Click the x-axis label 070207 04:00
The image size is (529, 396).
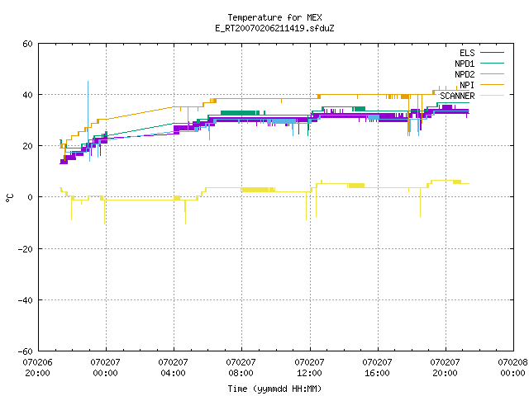coord(173,368)
